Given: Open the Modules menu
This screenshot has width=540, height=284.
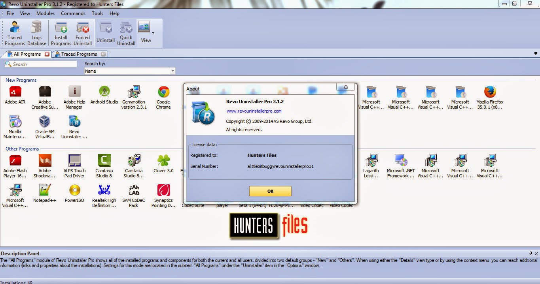Looking at the screenshot, I should pyautogui.click(x=45, y=13).
